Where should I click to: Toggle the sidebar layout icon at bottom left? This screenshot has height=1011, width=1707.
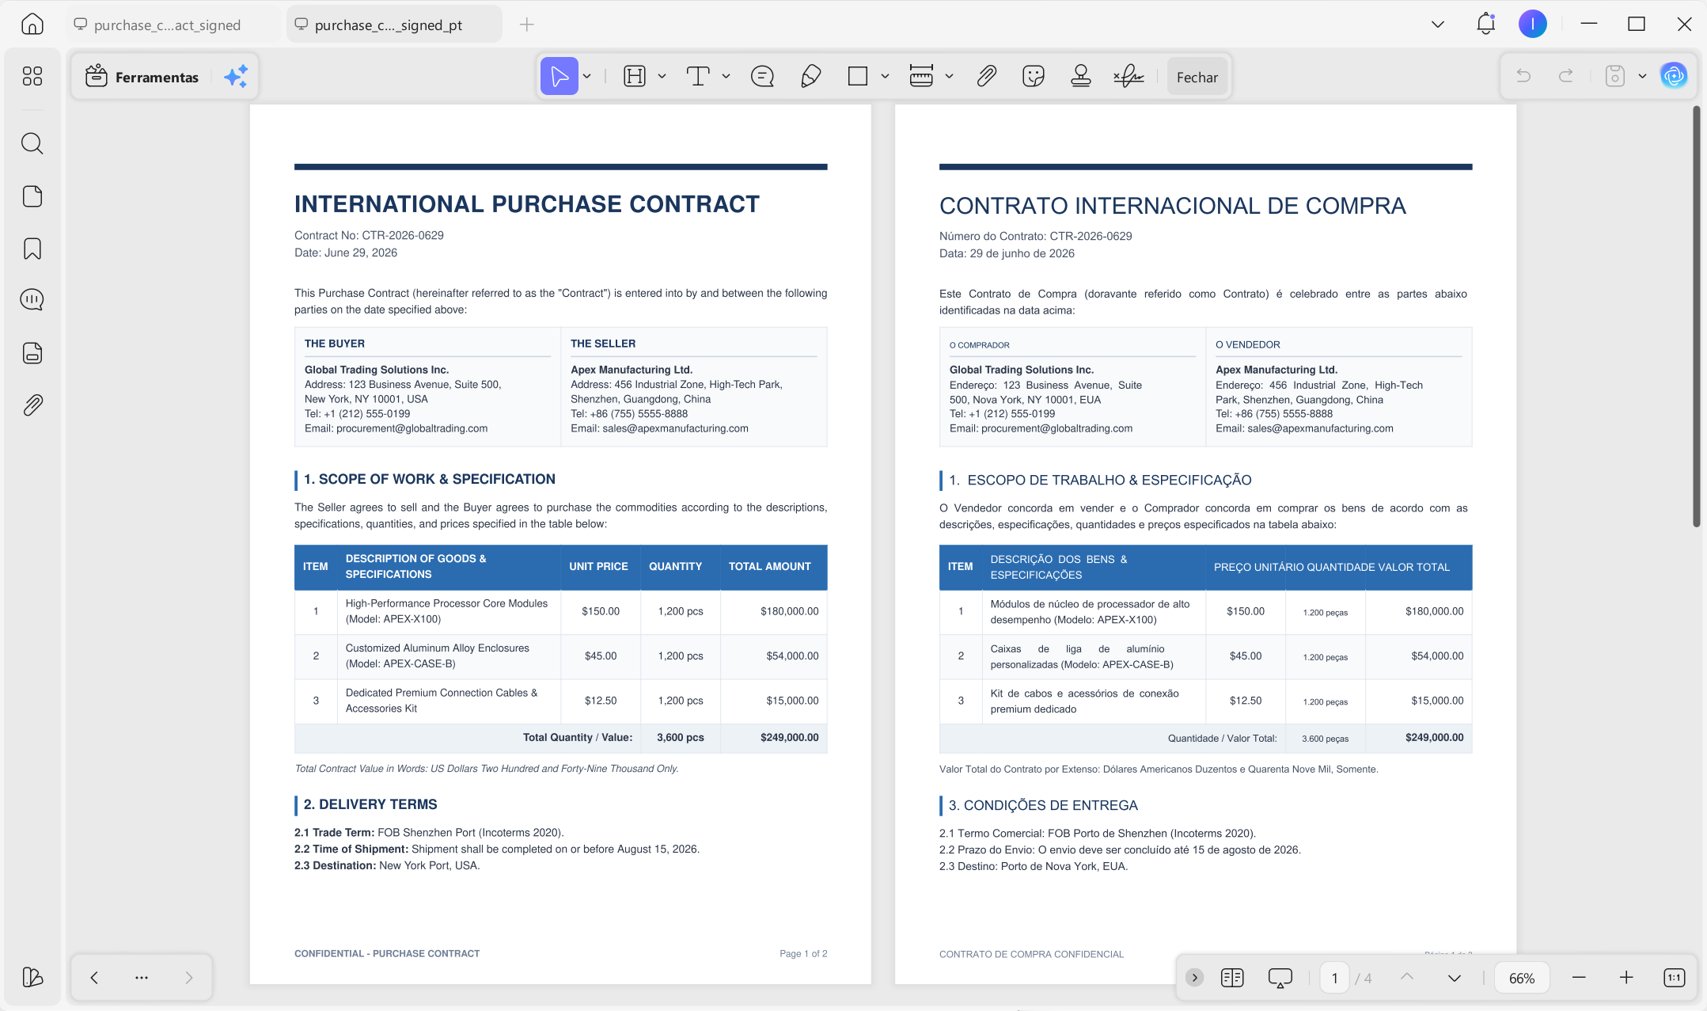(x=32, y=977)
